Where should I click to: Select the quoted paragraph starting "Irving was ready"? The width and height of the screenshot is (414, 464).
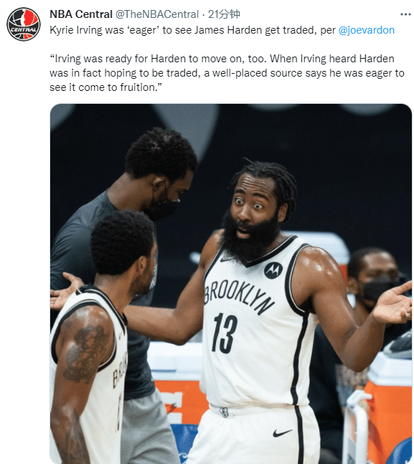click(227, 73)
